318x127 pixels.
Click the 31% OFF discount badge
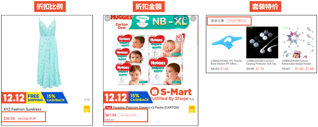87,109
